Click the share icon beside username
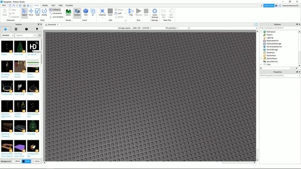The width and height of the screenshot is (301, 169). pos(280,6)
